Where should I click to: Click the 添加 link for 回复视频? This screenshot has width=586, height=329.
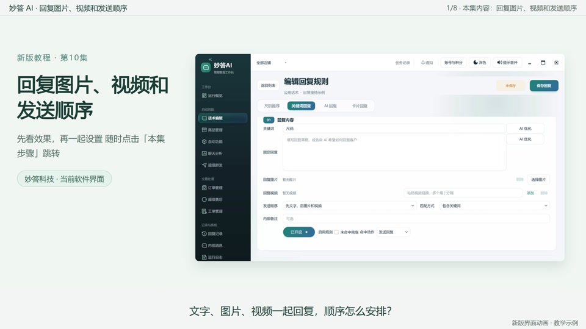(x=530, y=193)
